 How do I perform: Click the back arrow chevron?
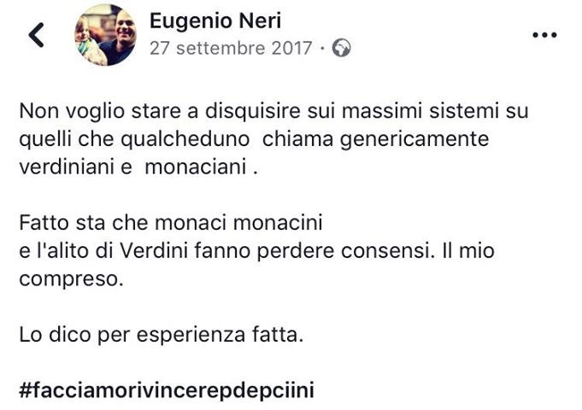point(36,35)
